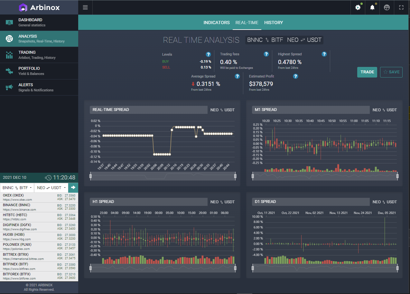The height and width of the screenshot is (294, 410).
Task: Open binance.com link
Action: 19,209
